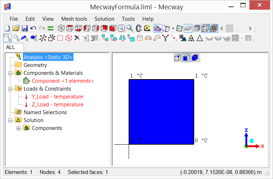Collapse the Solution tree node
This screenshot has height=179, width=273.
pyautogui.click(x=10, y=120)
